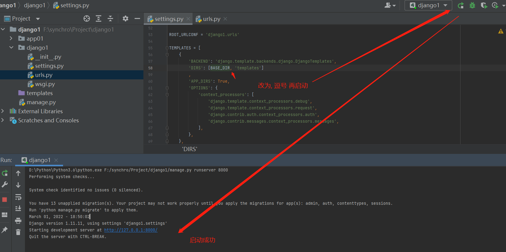Run with coverage shield icon
The height and width of the screenshot is (252, 506).
[484, 5]
